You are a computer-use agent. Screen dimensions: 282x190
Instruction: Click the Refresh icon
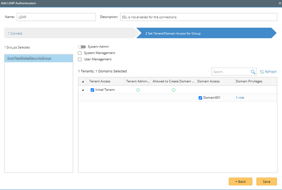[262, 72]
